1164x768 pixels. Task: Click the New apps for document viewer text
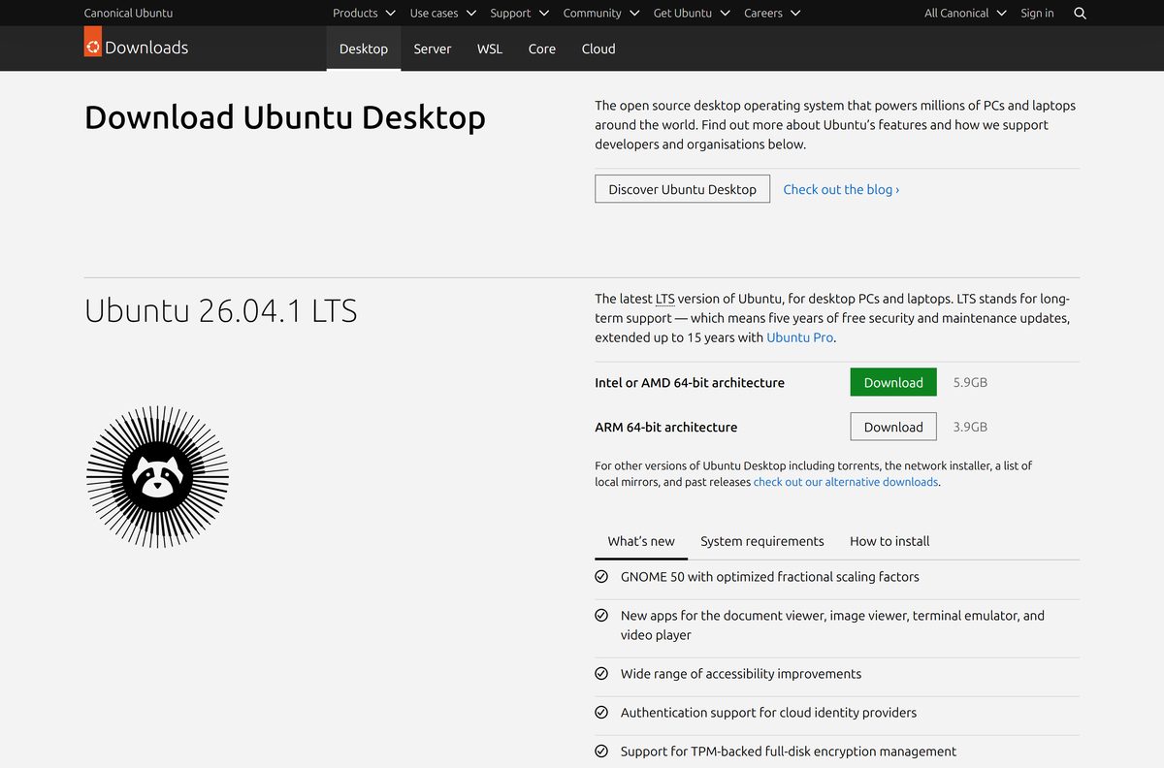(832, 624)
